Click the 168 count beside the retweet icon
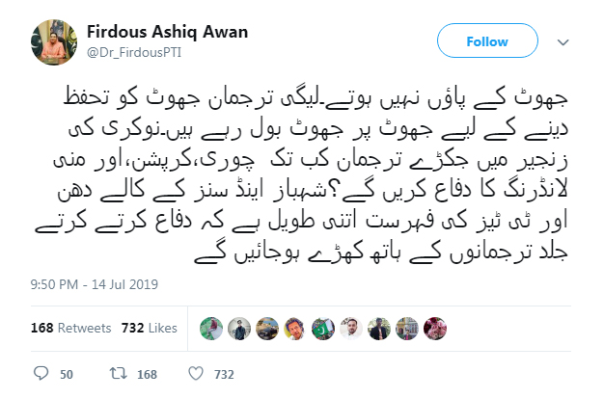Image resolution: width=604 pixels, height=399 pixels. click(148, 374)
